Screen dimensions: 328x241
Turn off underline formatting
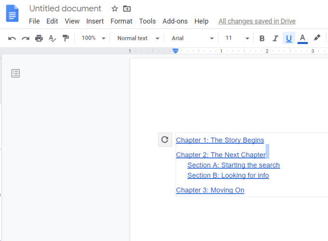click(289, 38)
